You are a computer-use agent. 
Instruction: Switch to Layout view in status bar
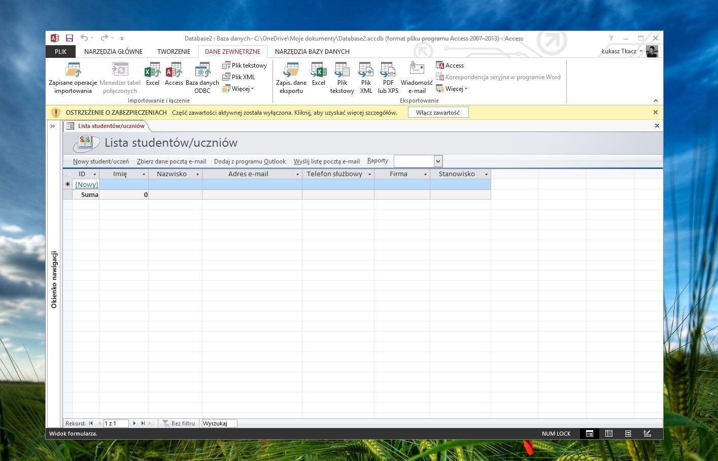coord(628,434)
